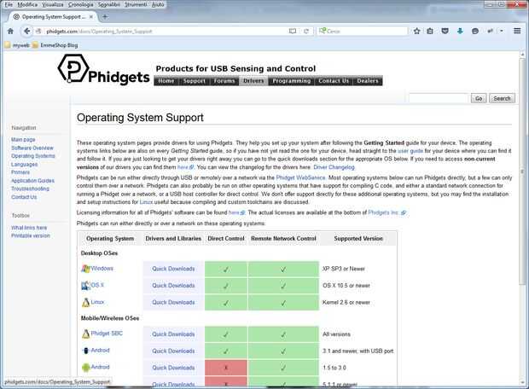Open the bookmarks library clipboard icon
Viewport: 529px width, 389px height.
pyautogui.click(x=430, y=31)
